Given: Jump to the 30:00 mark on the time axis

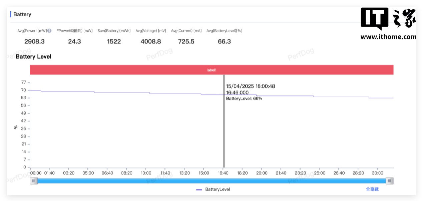Looking at the screenshot, I should click(x=377, y=173).
